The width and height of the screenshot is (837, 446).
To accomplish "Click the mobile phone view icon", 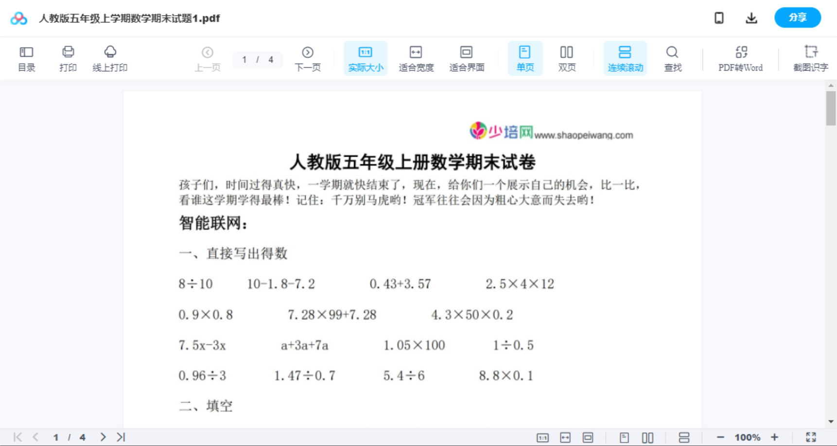I will coord(719,18).
